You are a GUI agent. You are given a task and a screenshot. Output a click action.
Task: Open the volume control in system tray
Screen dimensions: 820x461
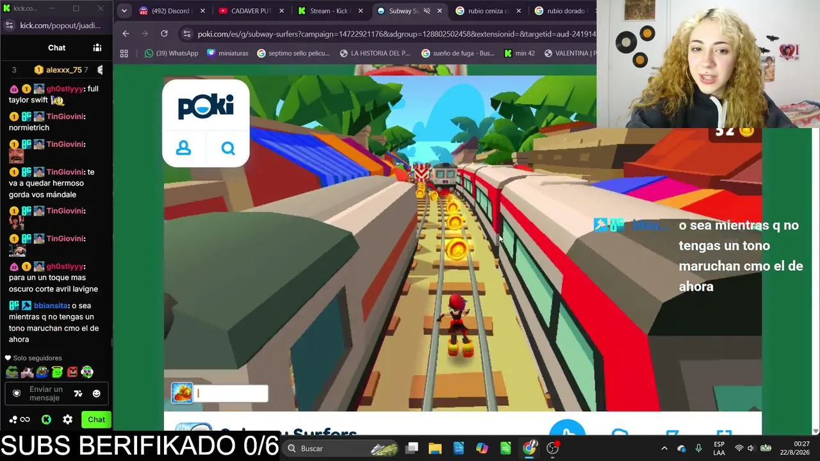[x=750, y=448]
